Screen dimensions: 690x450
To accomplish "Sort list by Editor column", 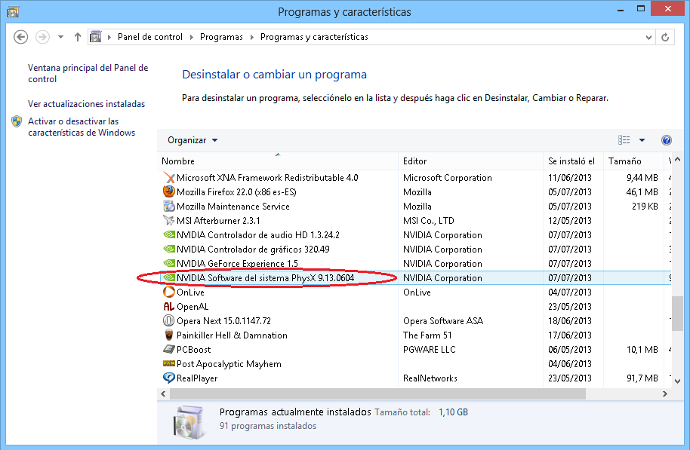I will point(471,161).
